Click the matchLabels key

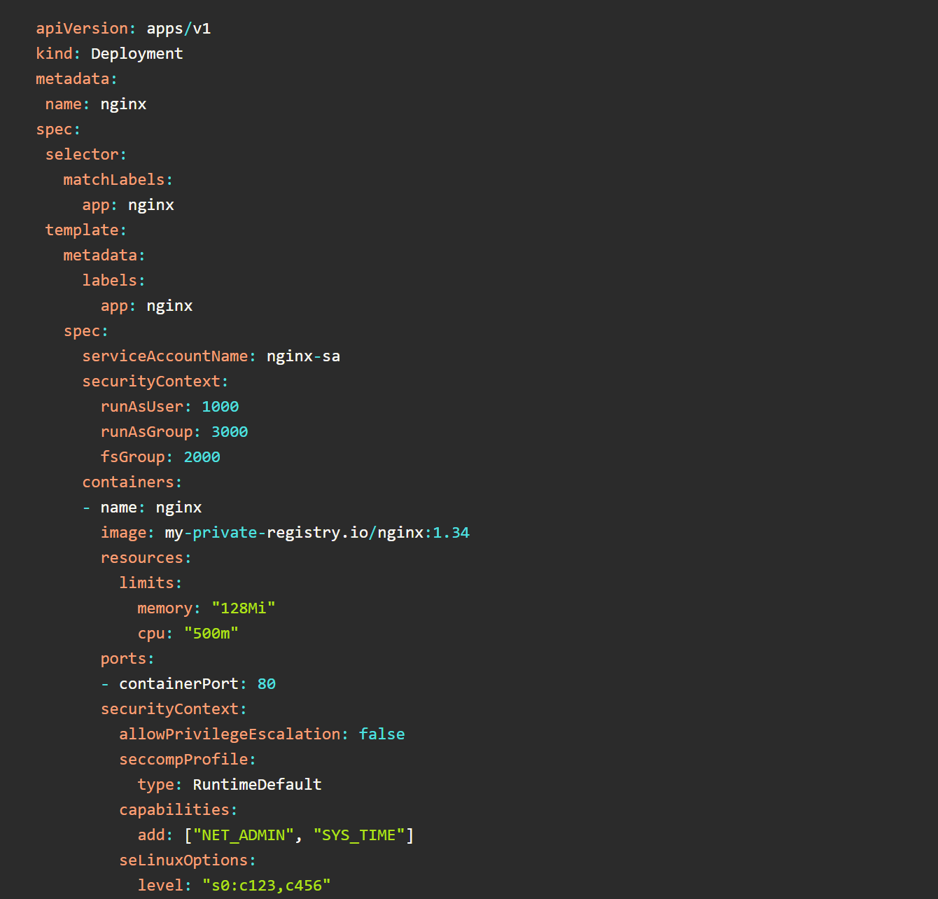click(114, 180)
